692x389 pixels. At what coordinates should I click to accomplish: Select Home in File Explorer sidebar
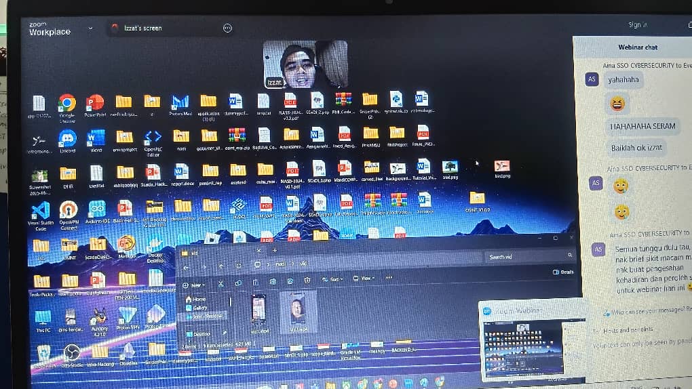(x=195, y=299)
